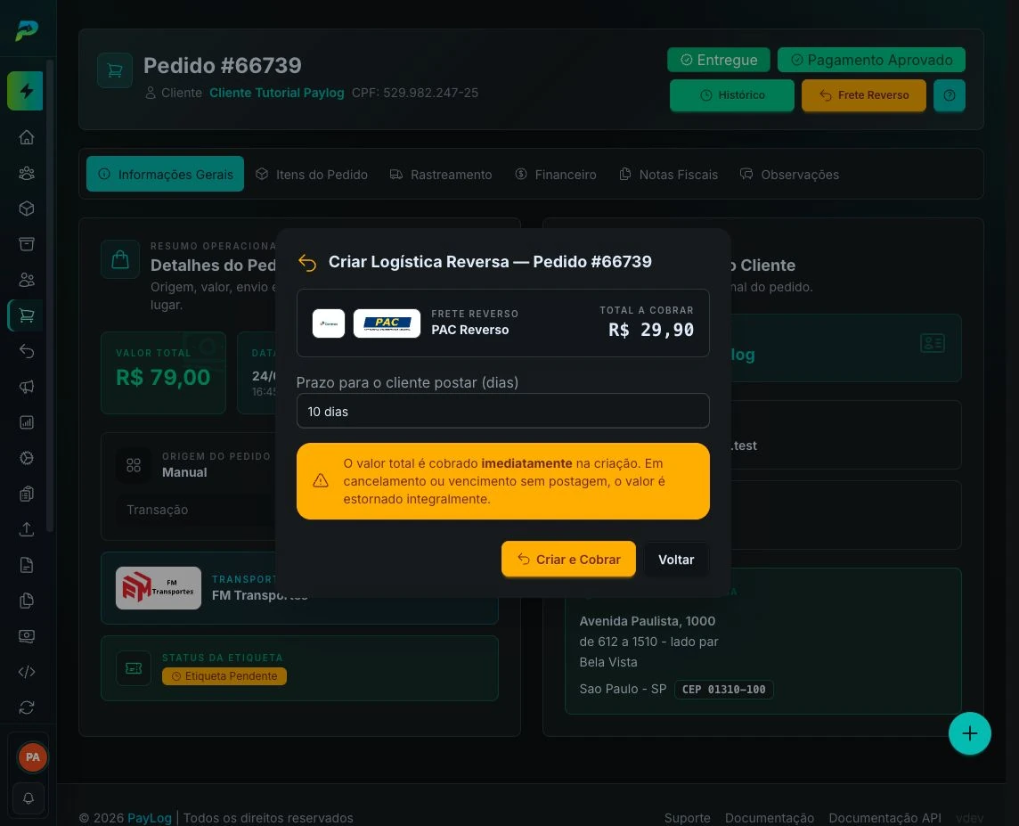Click the help question mark button
1019x826 pixels.
[x=949, y=95]
